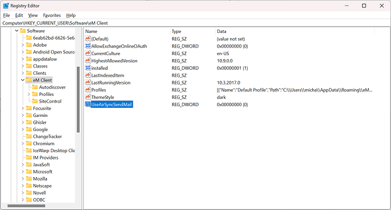Viewport: 391px width, 210px height.
Task: Click the Garmin folder icon
Action: pos(29,115)
